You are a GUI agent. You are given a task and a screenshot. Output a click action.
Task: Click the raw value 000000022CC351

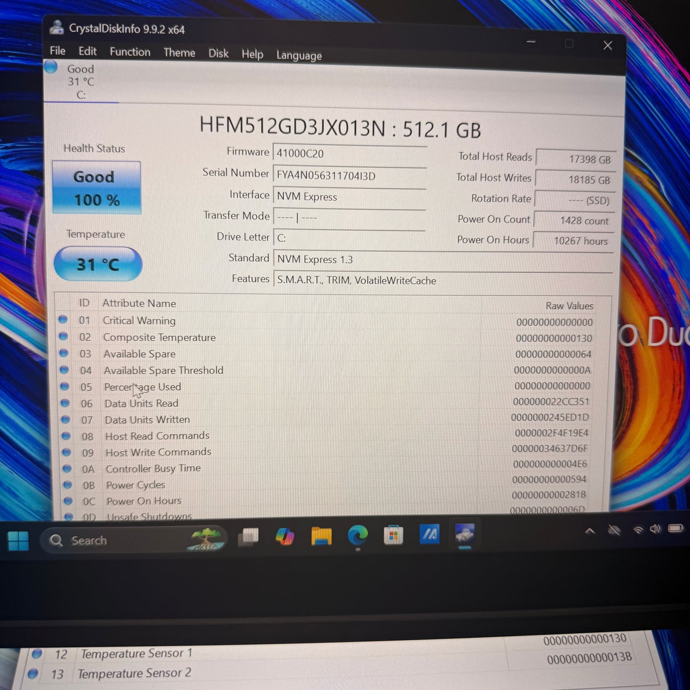pos(551,402)
